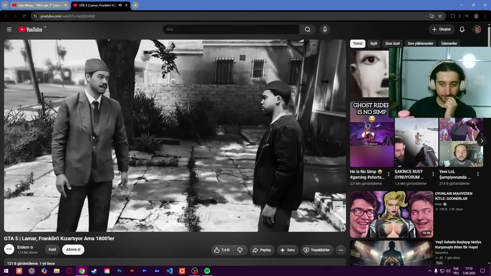Open the Chrome profile avatar

pos(476,16)
